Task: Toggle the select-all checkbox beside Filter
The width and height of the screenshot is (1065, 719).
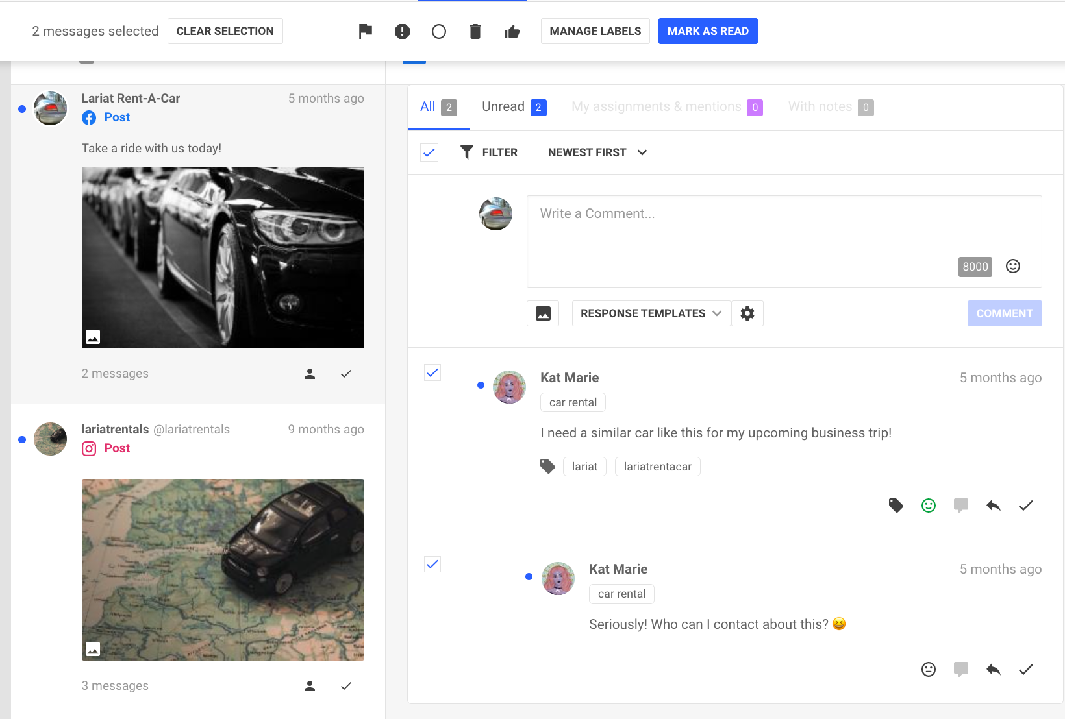Action: tap(429, 152)
